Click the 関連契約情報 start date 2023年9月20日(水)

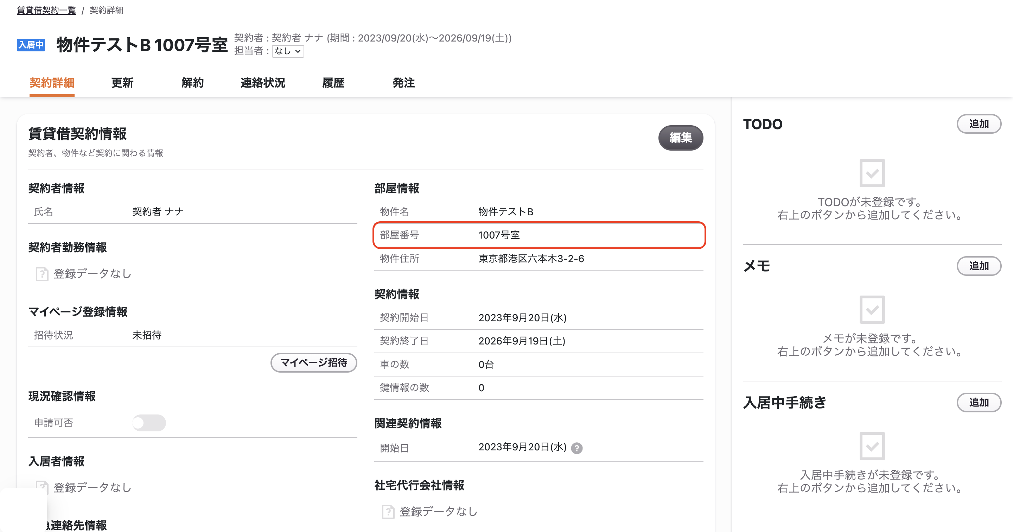pos(522,447)
